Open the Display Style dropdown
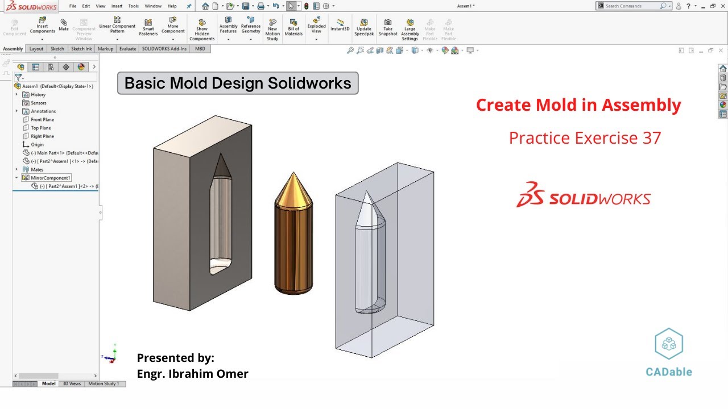728x409 pixels. pyautogui.click(x=407, y=50)
